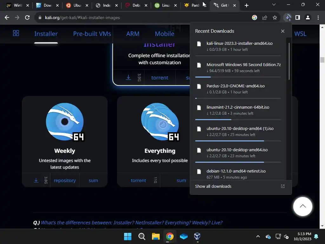Select the Pre-built VMs tab
Viewport: 325px width, 244px height.
pyautogui.click(x=92, y=34)
